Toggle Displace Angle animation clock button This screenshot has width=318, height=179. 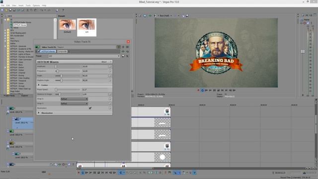pos(110,80)
